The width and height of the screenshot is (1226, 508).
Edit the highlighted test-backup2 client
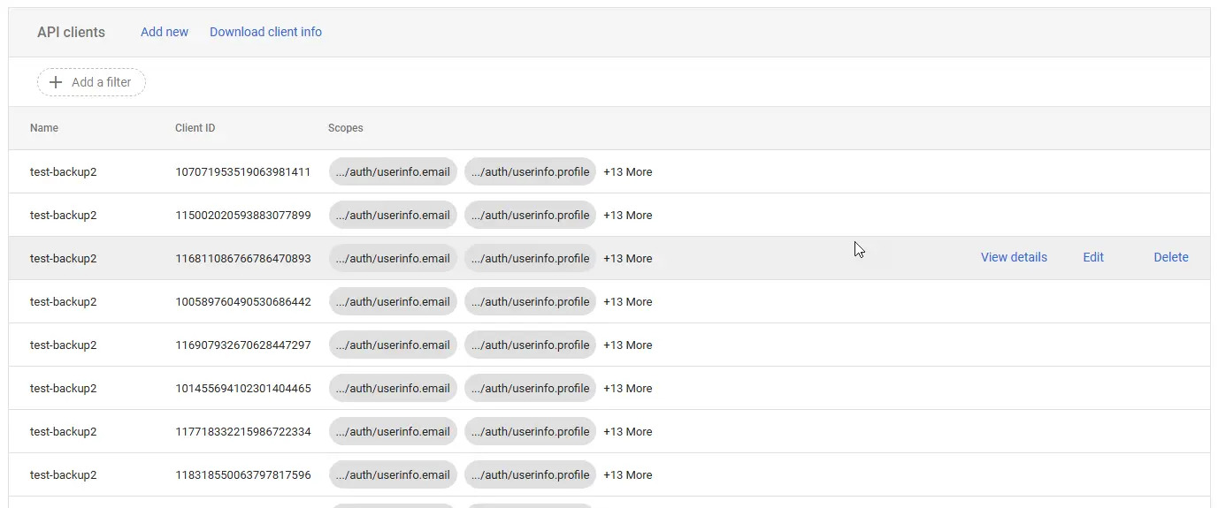coord(1093,257)
